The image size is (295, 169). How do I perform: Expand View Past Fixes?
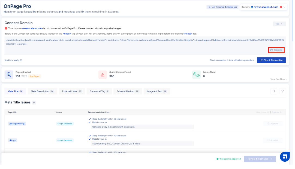coord(278,79)
